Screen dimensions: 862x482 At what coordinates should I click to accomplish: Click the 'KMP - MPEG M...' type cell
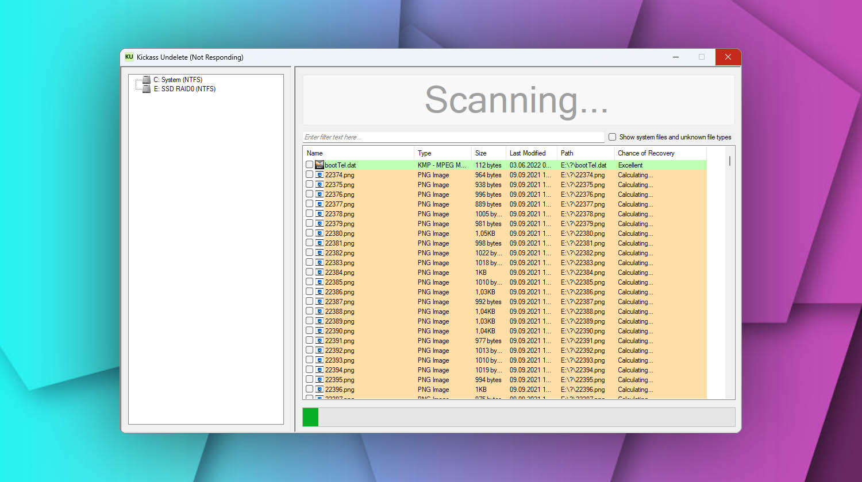(442, 165)
